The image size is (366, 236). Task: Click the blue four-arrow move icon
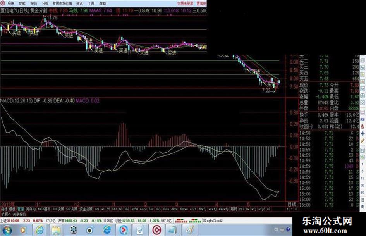363,134
